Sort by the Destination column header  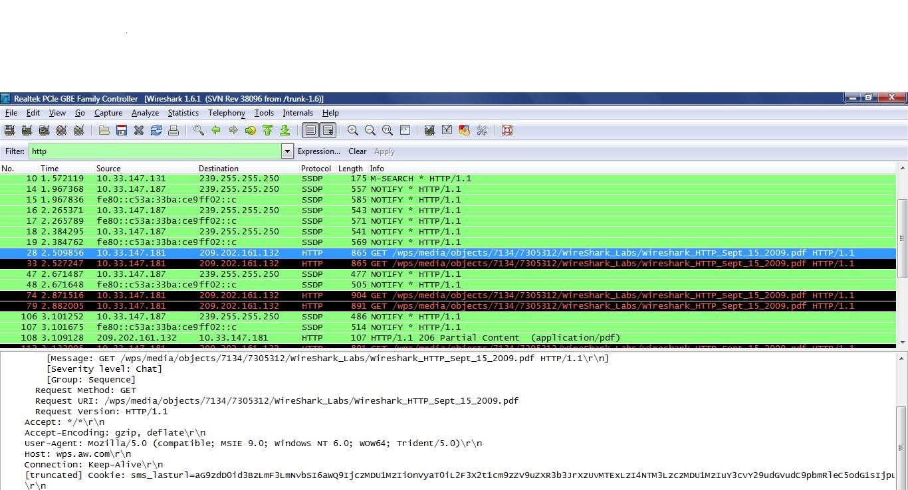coord(248,169)
